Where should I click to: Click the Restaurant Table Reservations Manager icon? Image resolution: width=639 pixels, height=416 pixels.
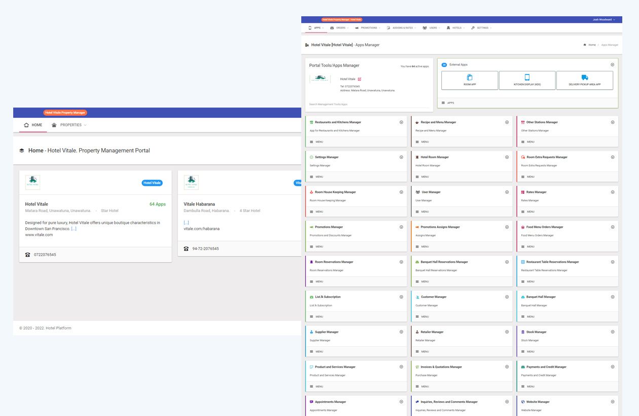523,262
